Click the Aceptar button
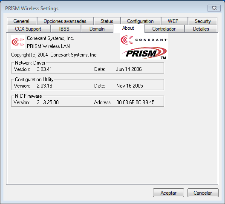 pyautogui.click(x=168, y=193)
